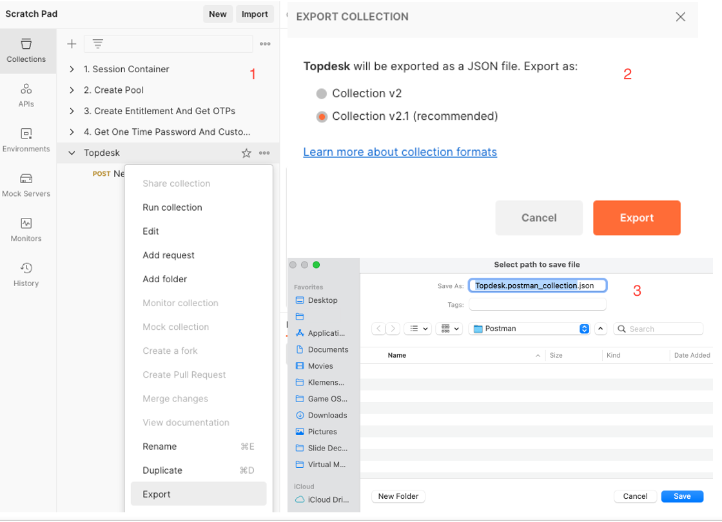
Task: Toggle the star to favorite the Topdesk collection
Action: (x=246, y=153)
